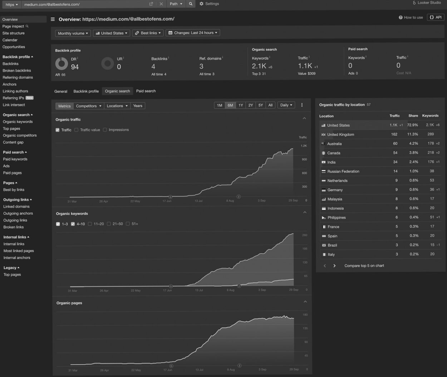The width and height of the screenshot is (447, 377).
Task: Switch to Backlink profile tab
Action: (86, 91)
